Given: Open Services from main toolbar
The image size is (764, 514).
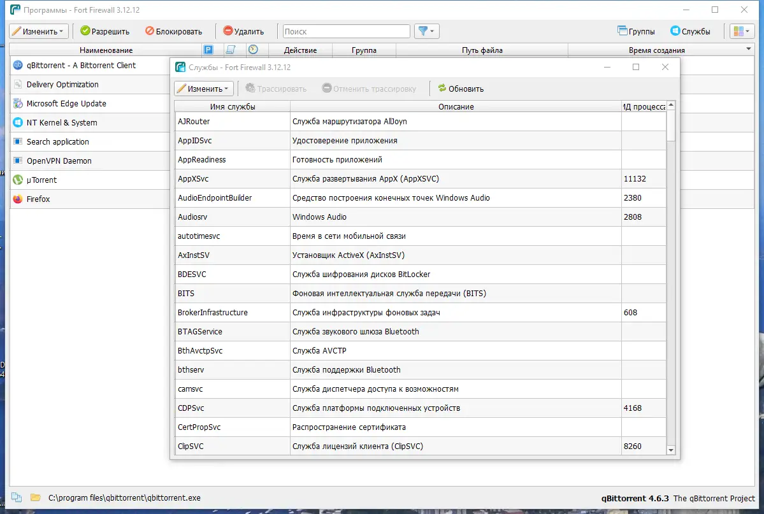Looking at the screenshot, I should (690, 31).
